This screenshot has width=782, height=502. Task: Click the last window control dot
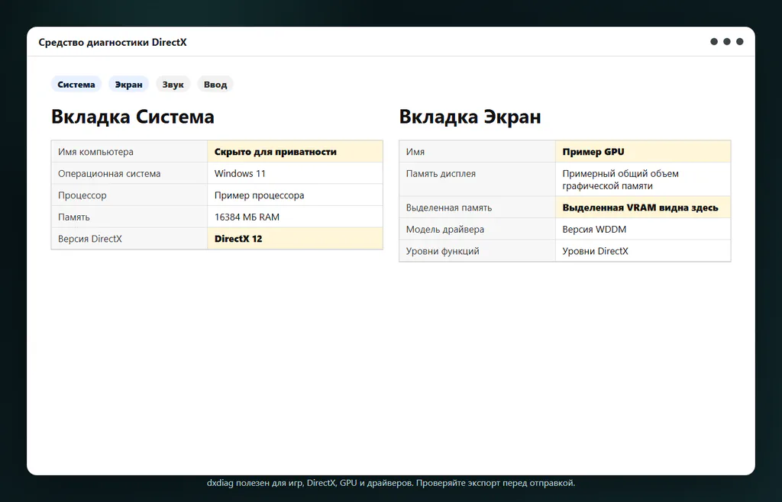click(740, 41)
